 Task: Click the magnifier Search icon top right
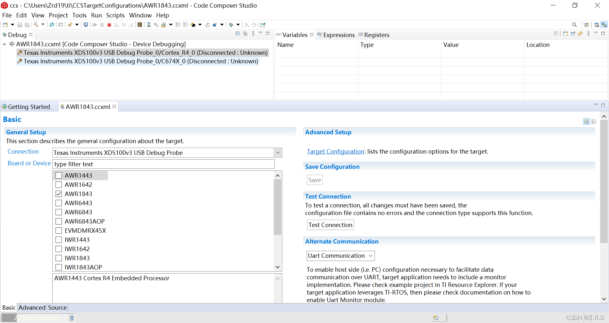574,25
